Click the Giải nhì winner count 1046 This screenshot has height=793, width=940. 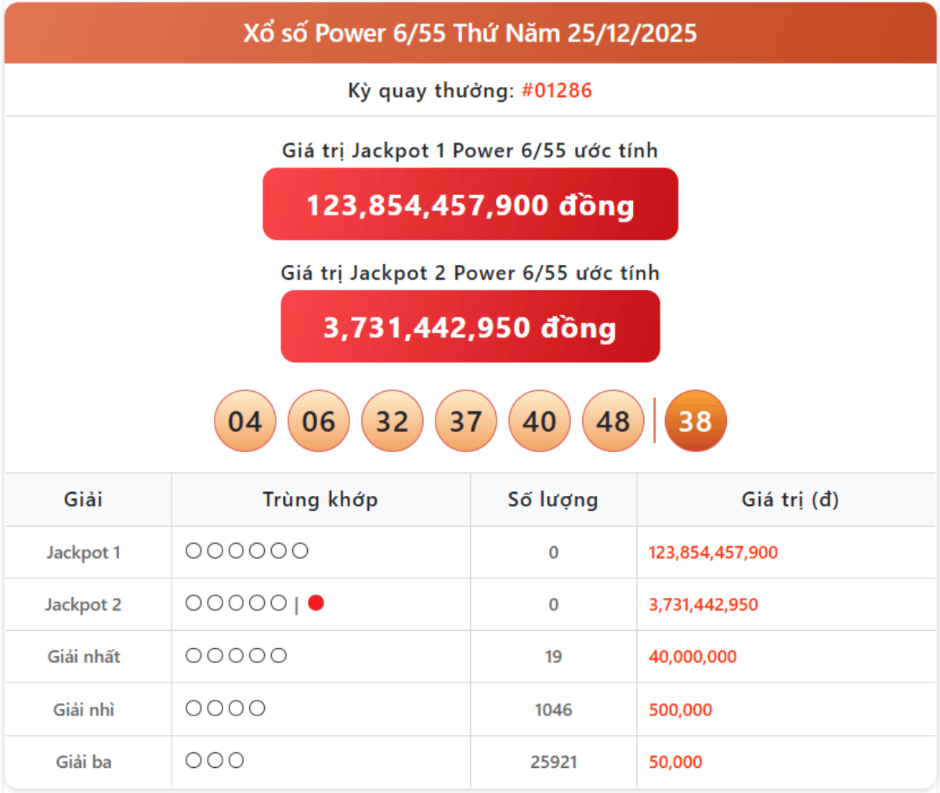pos(553,710)
